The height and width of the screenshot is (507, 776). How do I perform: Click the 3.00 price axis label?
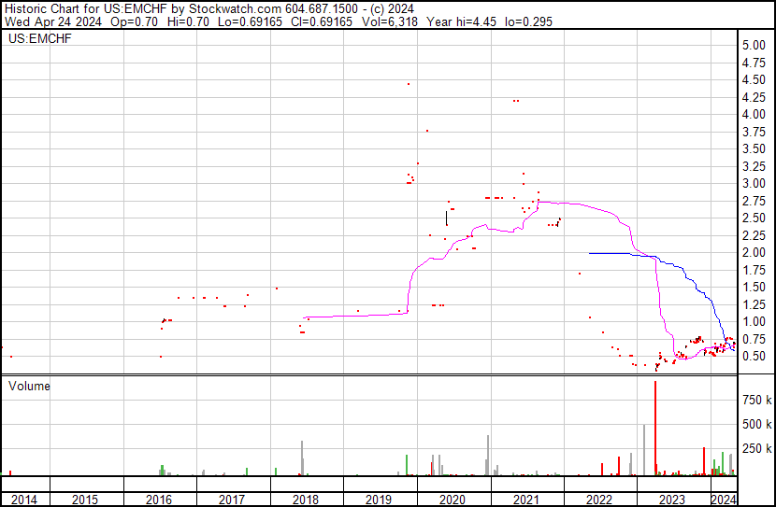754,183
